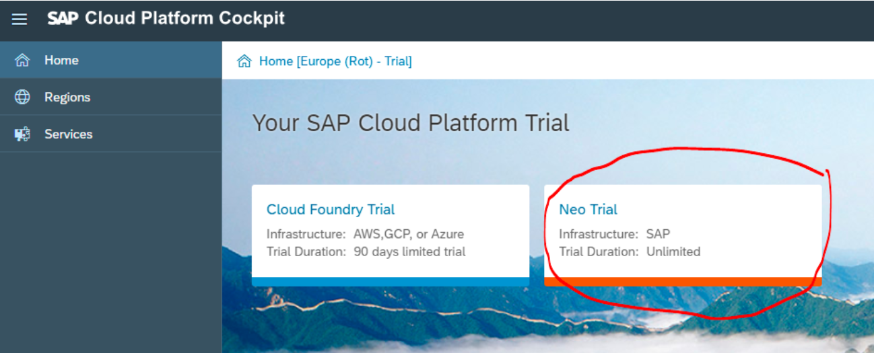Image resolution: width=874 pixels, height=353 pixels.
Task: Click the breadcrumb home icon
Action: (x=244, y=61)
